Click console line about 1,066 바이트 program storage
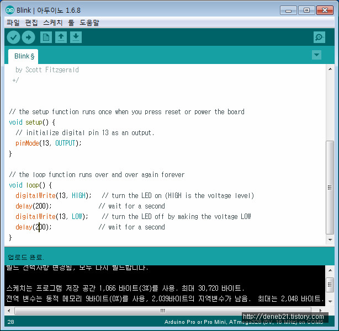The height and width of the screenshot is (331, 339). coord(125,288)
